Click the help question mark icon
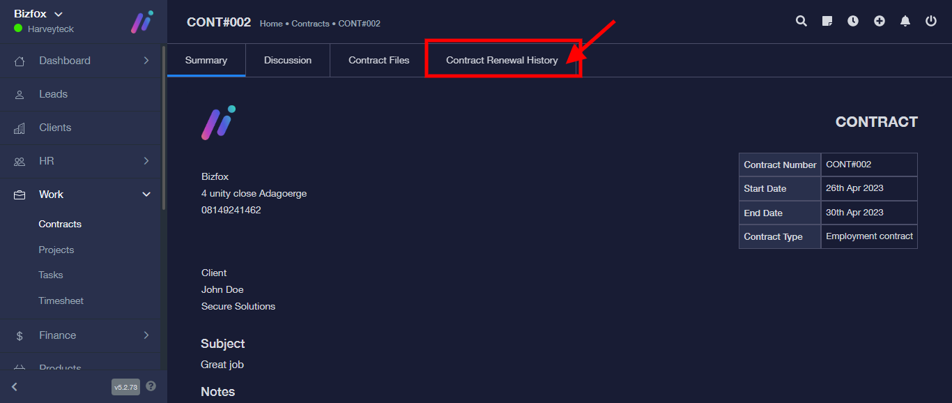Viewport: 952px width, 403px height. pyautogui.click(x=151, y=386)
